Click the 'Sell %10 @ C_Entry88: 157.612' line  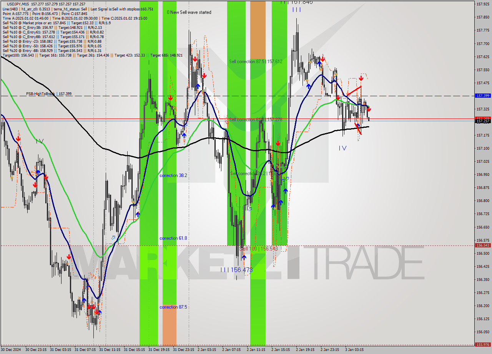tap(53, 37)
